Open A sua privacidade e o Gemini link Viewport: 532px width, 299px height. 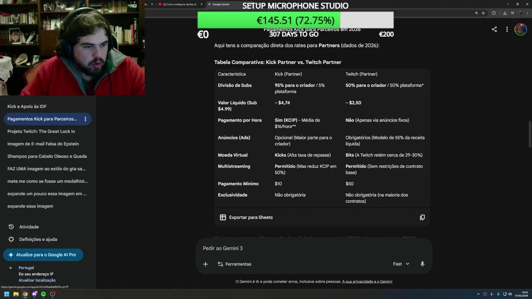click(x=367, y=282)
